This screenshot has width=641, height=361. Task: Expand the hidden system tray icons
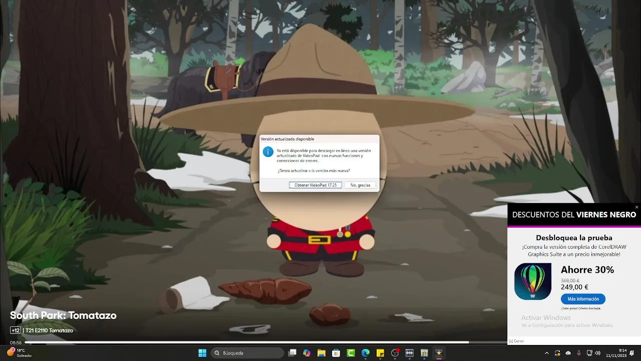[546, 353]
